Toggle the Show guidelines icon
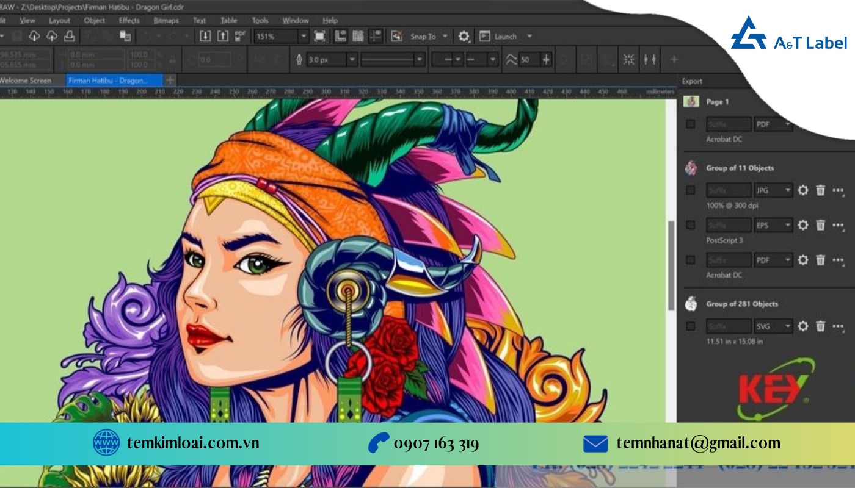Viewport: 855px width, 488px height. [x=376, y=36]
